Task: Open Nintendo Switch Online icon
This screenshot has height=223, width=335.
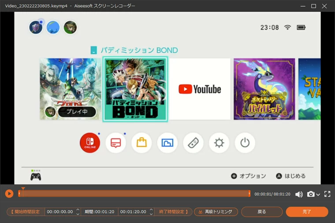Action: point(90,143)
